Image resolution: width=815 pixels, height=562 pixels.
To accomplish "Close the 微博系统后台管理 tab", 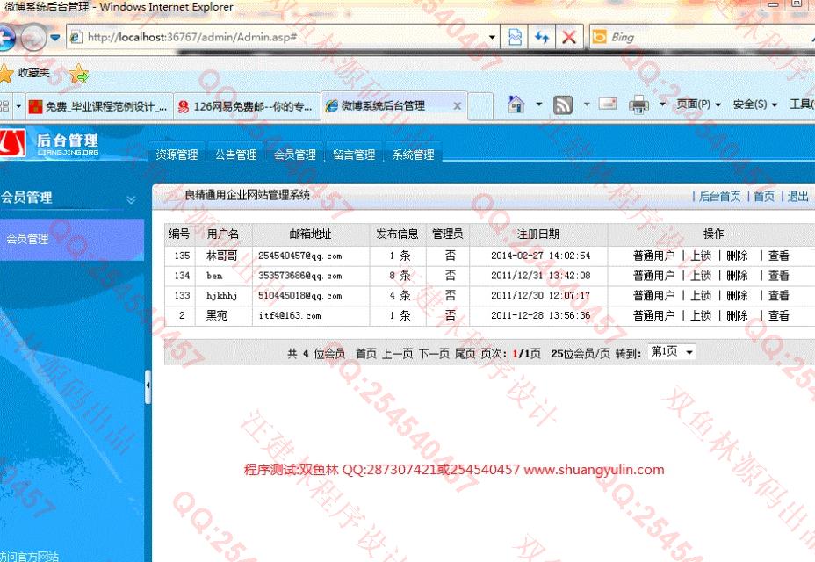I will click(457, 106).
